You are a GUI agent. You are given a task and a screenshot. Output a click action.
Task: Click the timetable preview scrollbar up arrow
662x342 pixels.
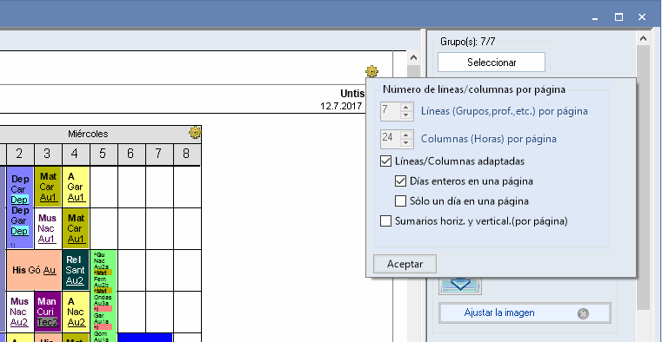[414, 57]
